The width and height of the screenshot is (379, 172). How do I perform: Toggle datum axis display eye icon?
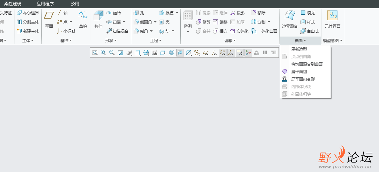coord(214,53)
